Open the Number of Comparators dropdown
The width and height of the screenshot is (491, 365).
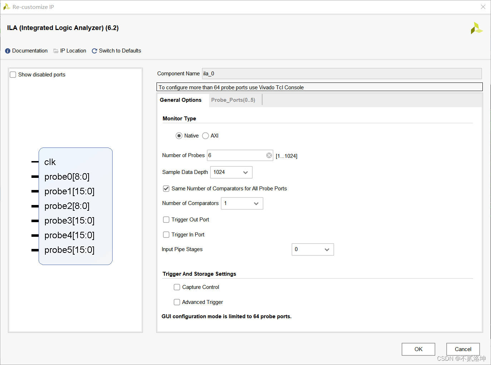click(242, 203)
